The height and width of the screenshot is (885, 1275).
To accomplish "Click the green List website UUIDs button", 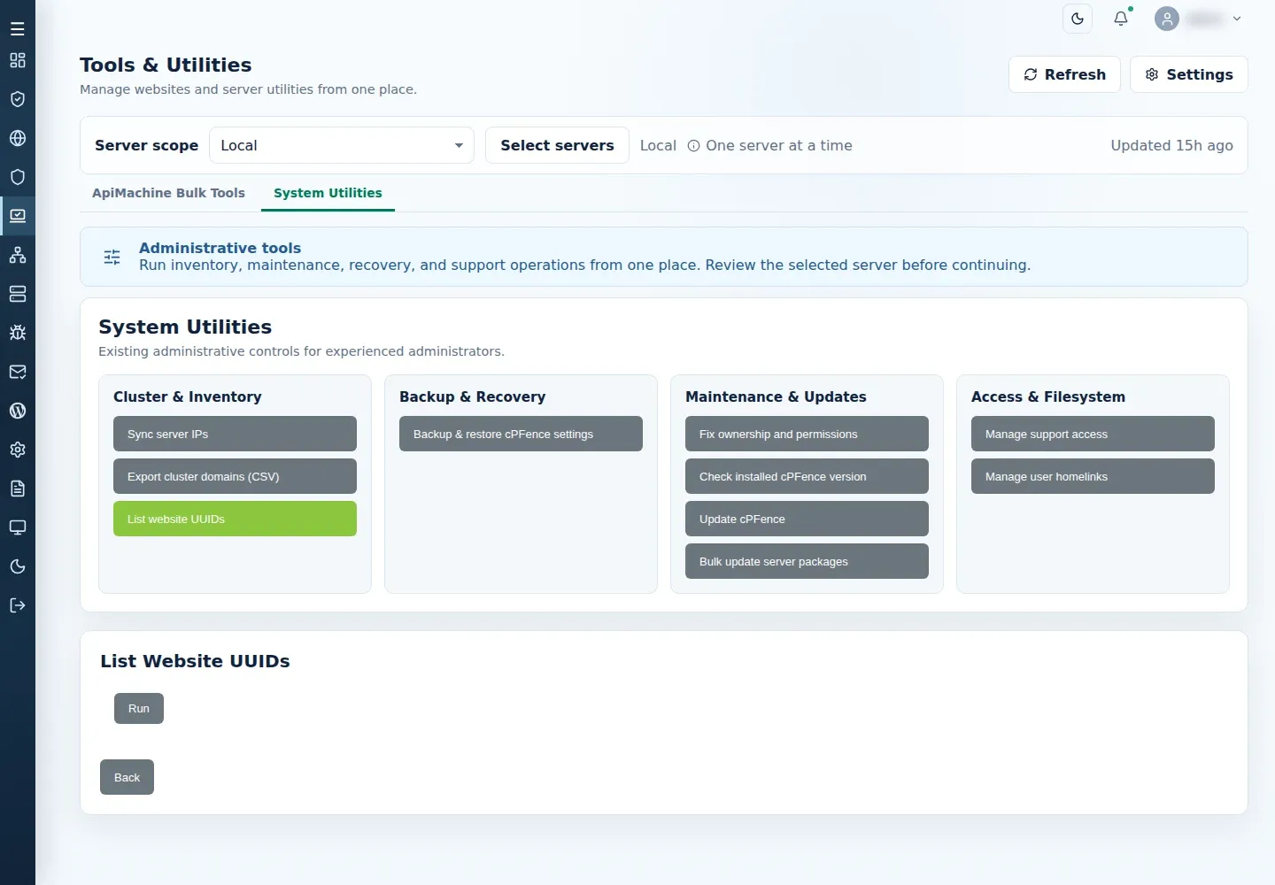I will [235, 519].
